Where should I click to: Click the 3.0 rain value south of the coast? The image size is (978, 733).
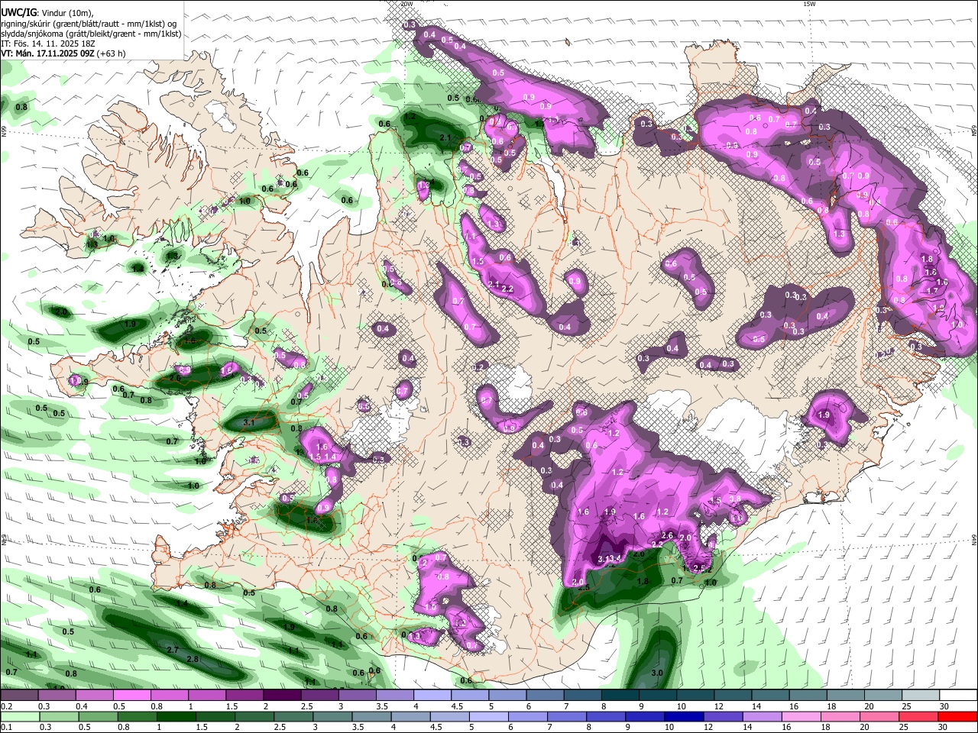(x=657, y=673)
